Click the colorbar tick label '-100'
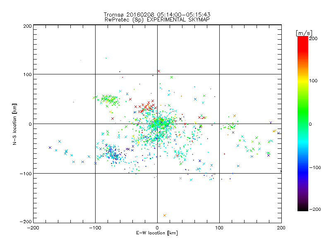Screen dimensions: 331x248 tap(315, 167)
